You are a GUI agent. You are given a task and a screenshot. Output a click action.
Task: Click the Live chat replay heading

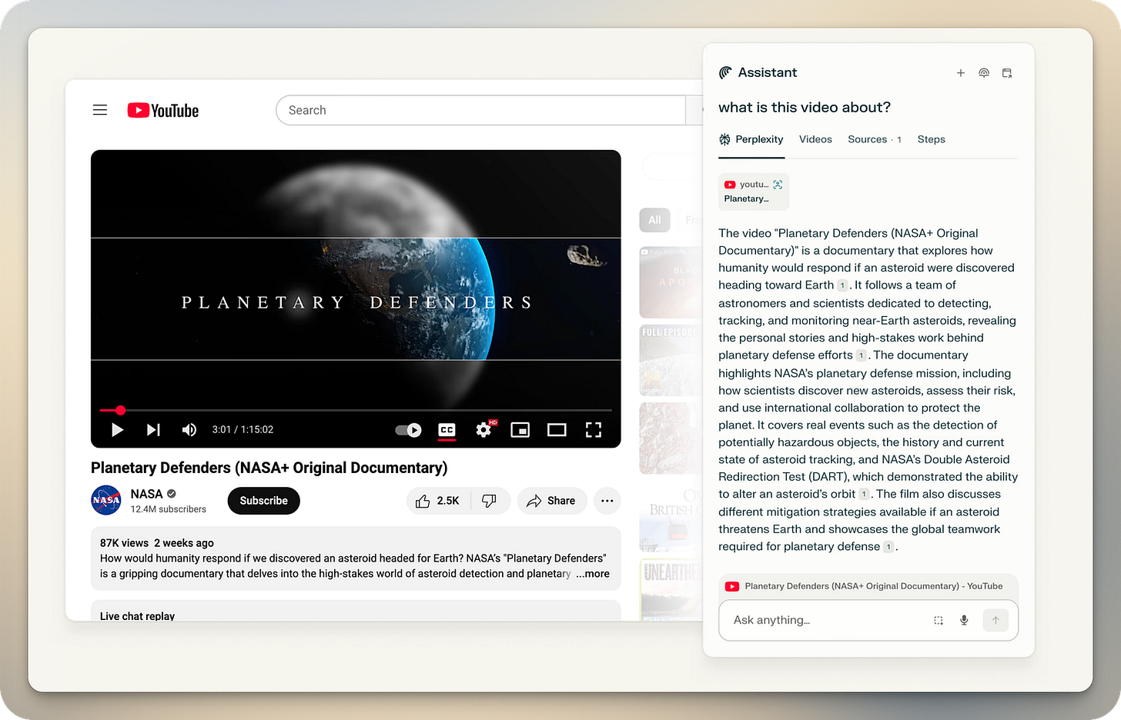tap(137, 615)
